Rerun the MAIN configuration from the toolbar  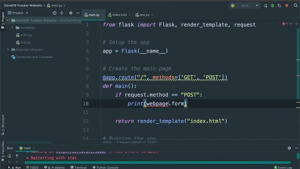pyautogui.click(x=265, y=6)
